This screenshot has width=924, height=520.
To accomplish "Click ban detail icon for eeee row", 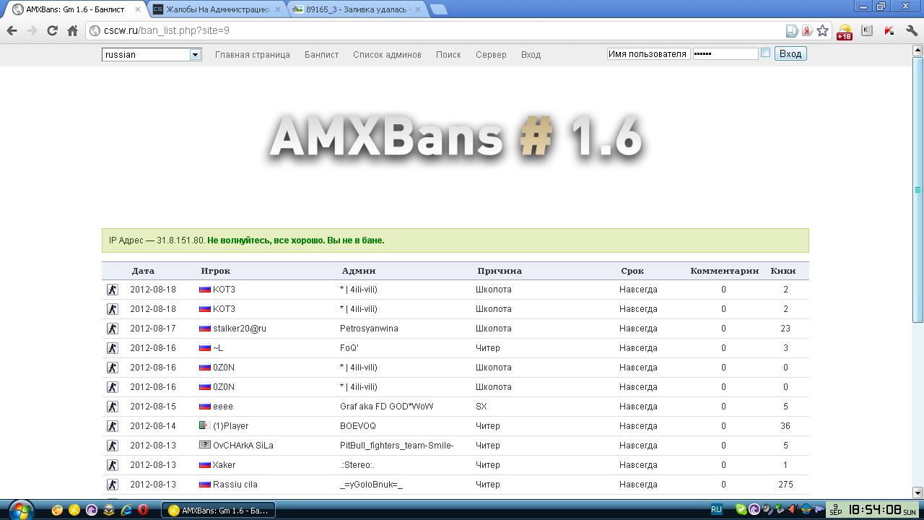I will tap(113, 407).
